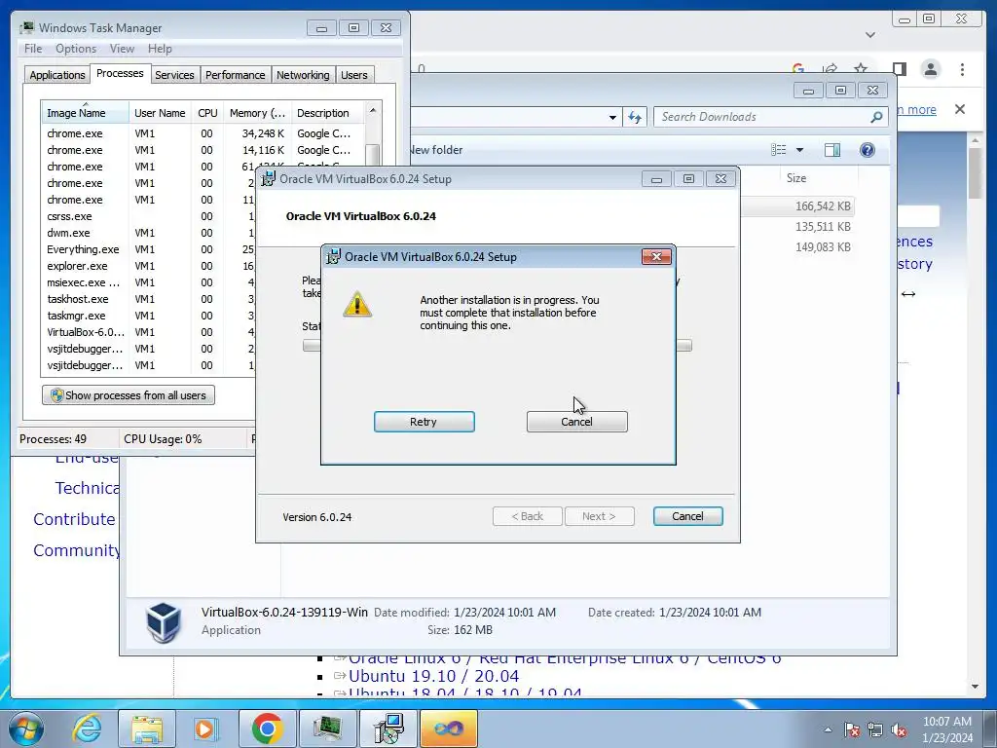The height and width of the screenshot is (748, 997).
Task: Toggle Chrome side panel icon
Action: 899,69
